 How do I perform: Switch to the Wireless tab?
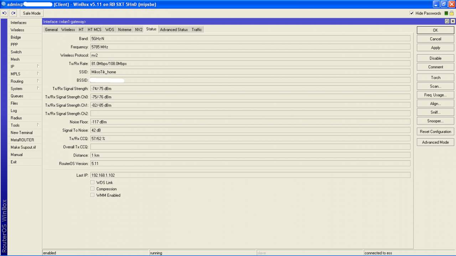point(68,30)
